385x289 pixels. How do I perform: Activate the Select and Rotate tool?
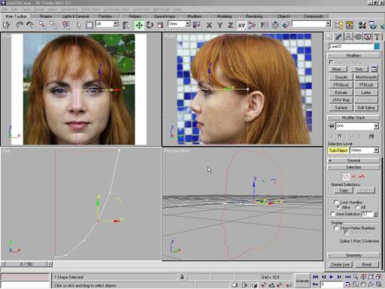[x=150, y=25]
